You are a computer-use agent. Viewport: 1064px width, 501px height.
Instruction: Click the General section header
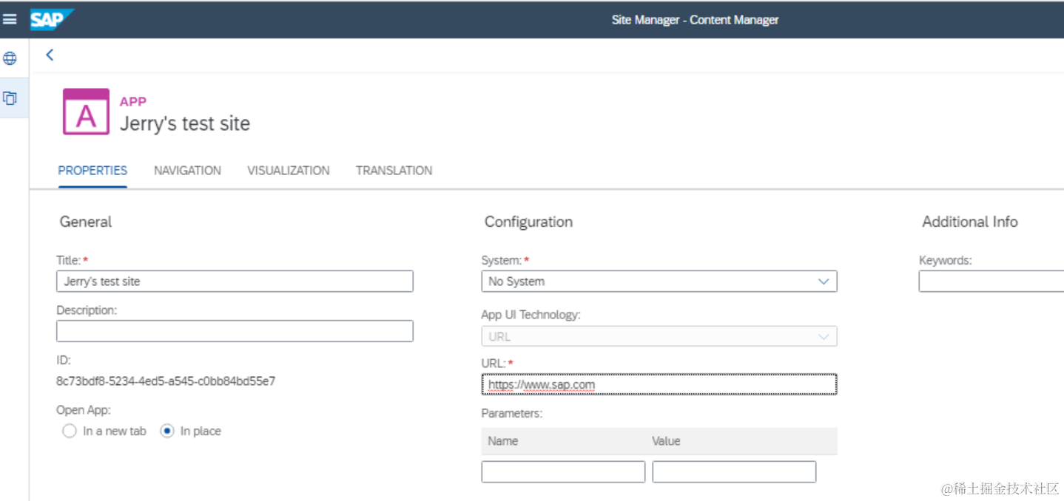point(86,222)
